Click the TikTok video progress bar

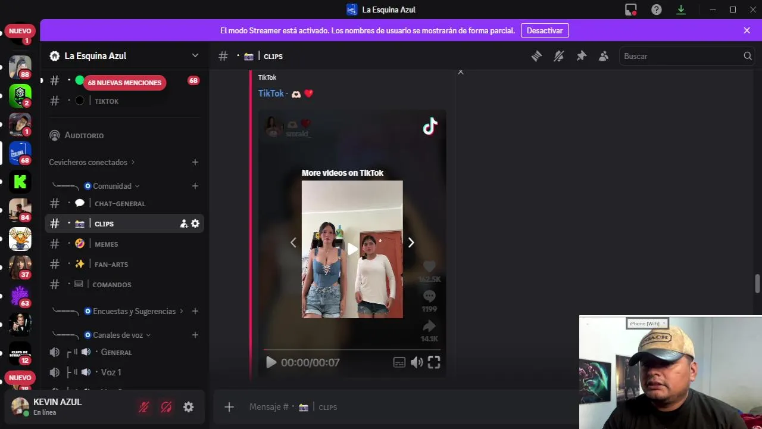352,350
